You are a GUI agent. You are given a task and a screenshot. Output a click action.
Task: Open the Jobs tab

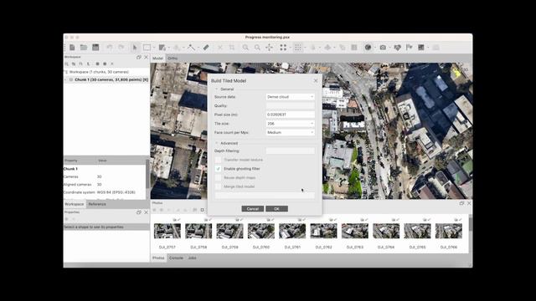(192, 258)
